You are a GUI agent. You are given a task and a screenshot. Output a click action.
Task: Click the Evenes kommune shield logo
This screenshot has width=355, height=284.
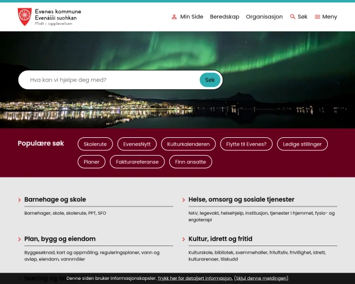(25, 17)
